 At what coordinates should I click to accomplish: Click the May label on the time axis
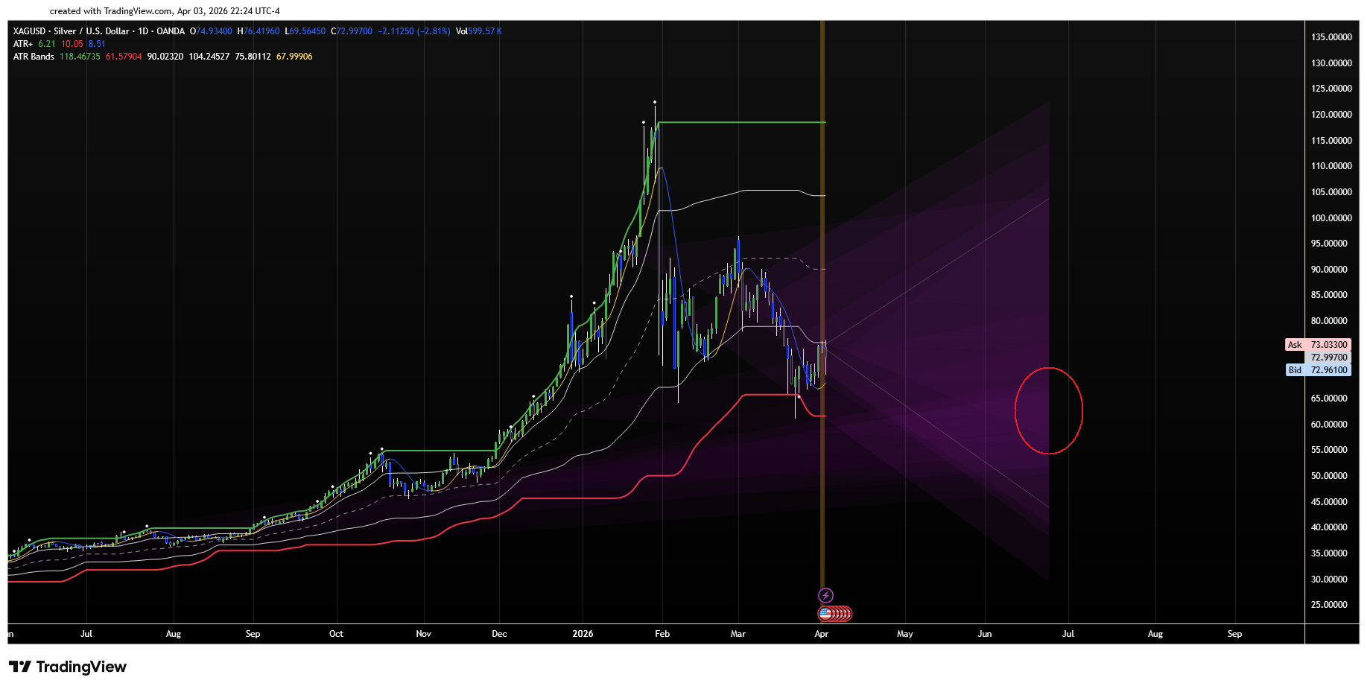click(905, 634)
